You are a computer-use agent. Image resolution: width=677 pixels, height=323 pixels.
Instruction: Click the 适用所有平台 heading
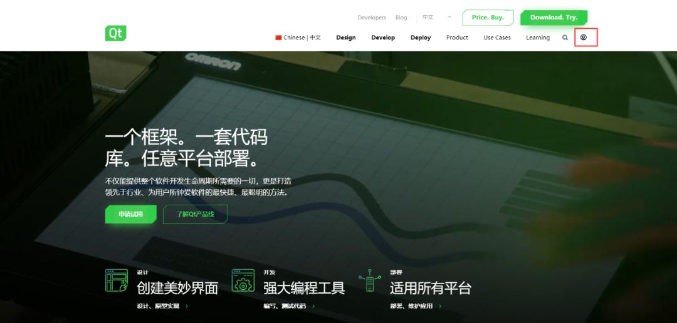pos(431,288)
